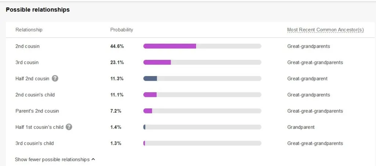Select the 3rd cousin's child label
Screen dimensions: 376x166
35,144
